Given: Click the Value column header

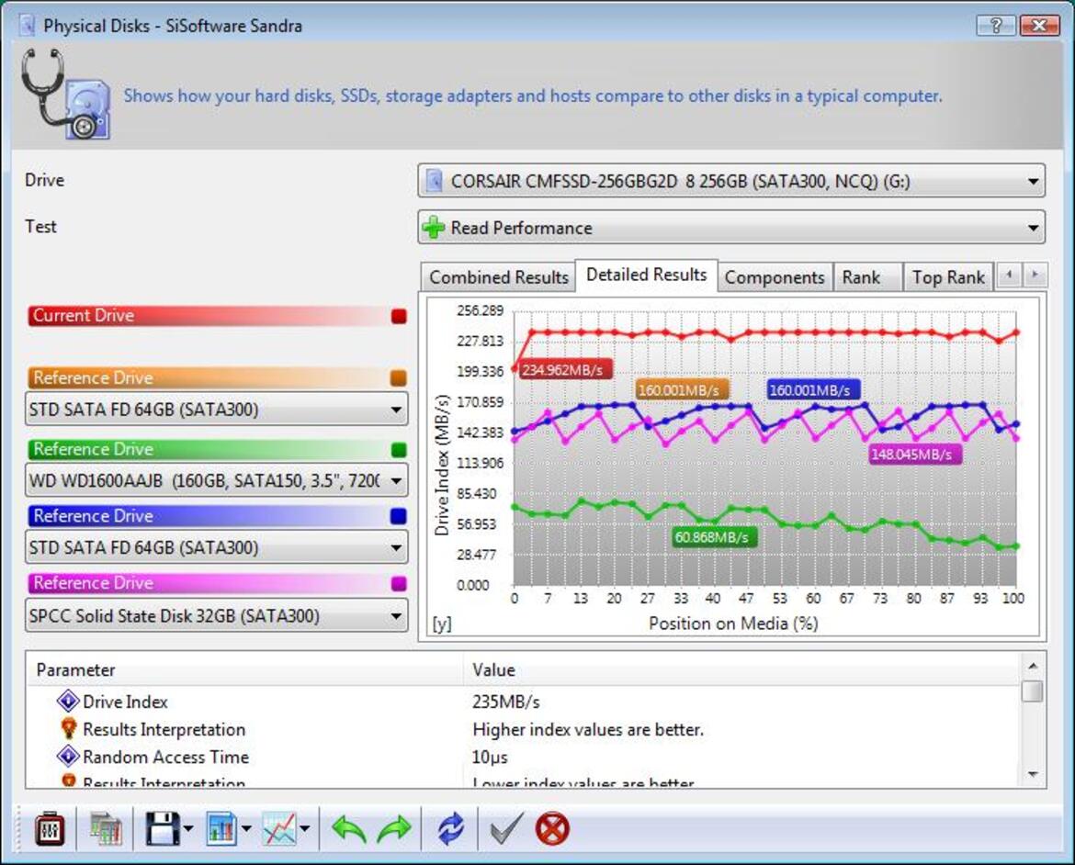Looking at the screenshot, I should pos(742,669).
